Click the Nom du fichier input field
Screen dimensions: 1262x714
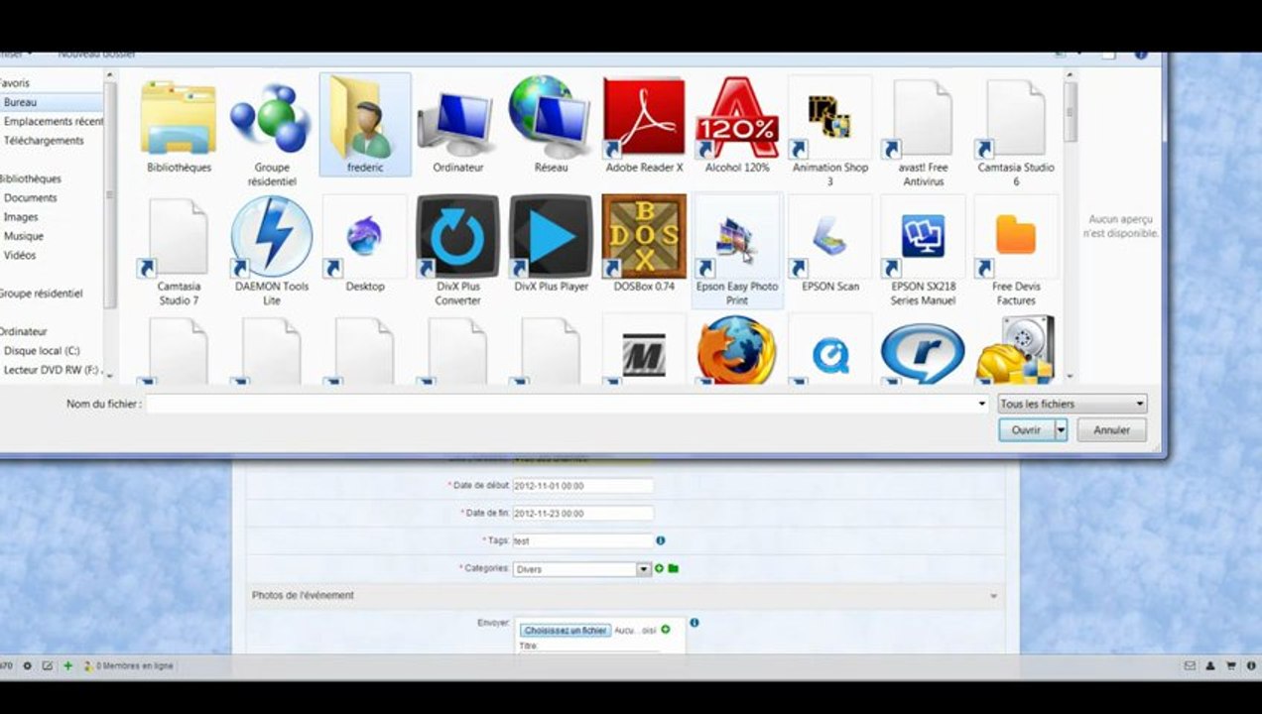561,404
